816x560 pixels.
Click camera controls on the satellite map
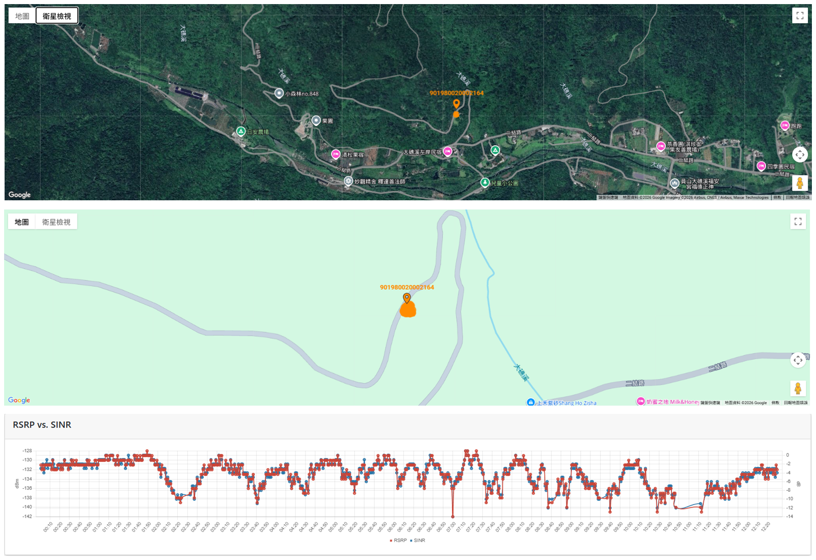click(800, 155)
